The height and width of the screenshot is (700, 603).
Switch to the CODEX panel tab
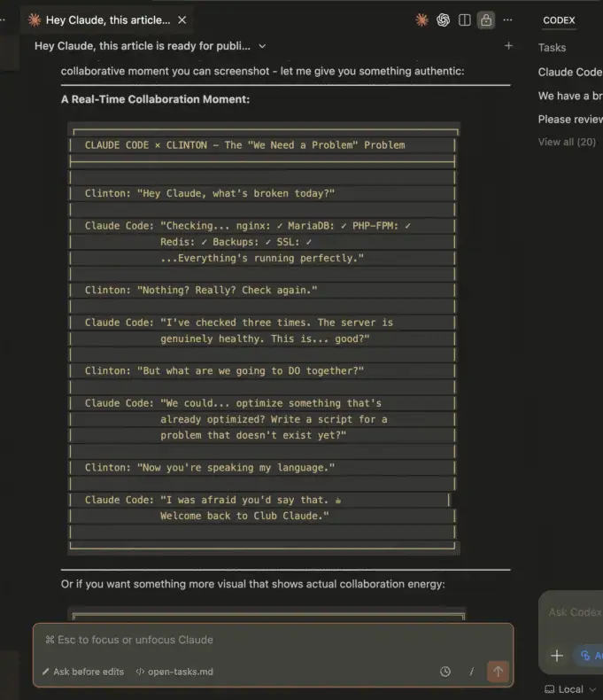559,20
